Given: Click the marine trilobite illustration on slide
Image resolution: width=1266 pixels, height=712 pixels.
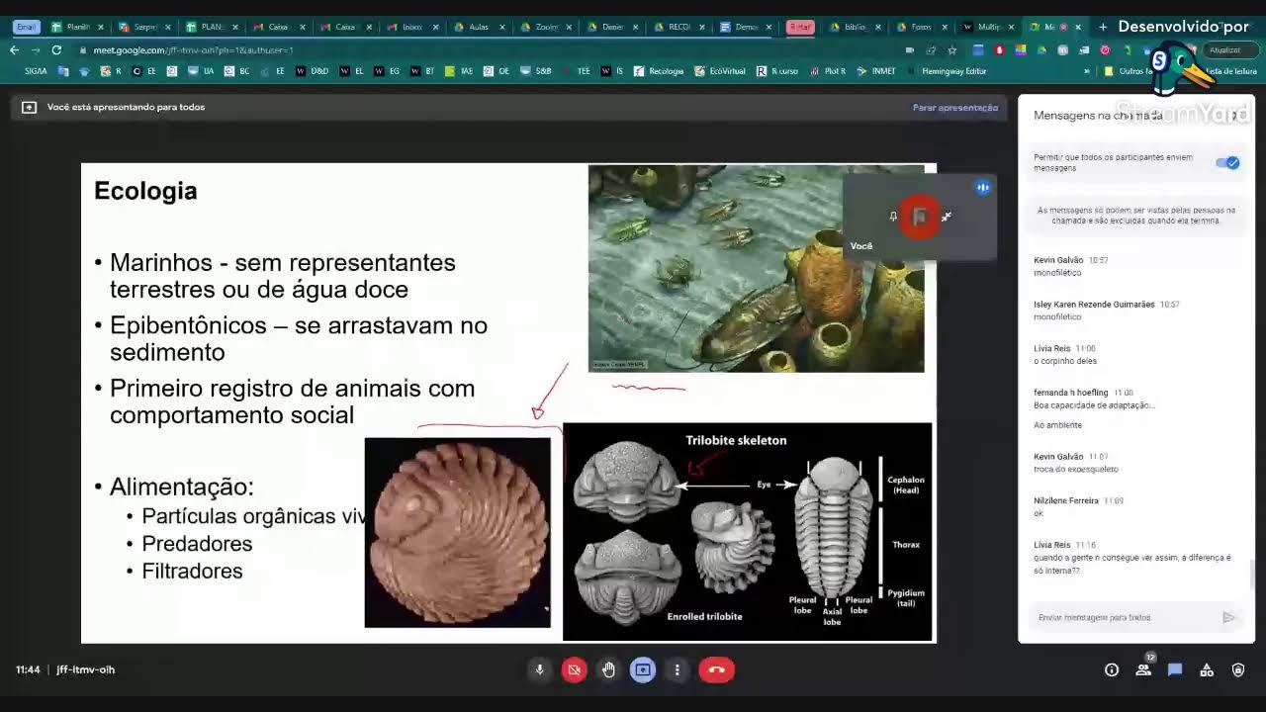Looking at the screenshot, I should point(757,268).
